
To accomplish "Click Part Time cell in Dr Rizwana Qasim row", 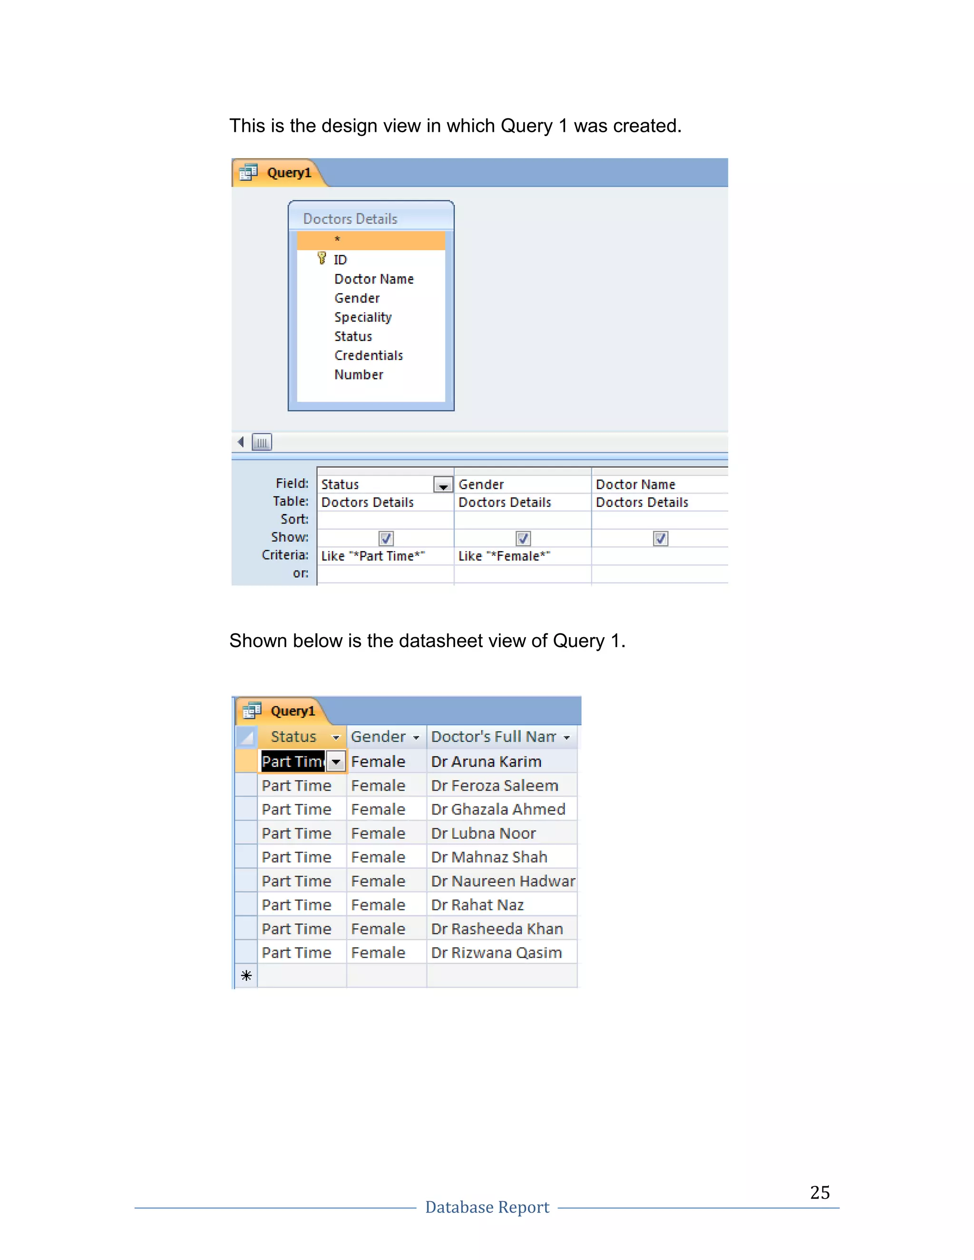I will tap(302, 952).
